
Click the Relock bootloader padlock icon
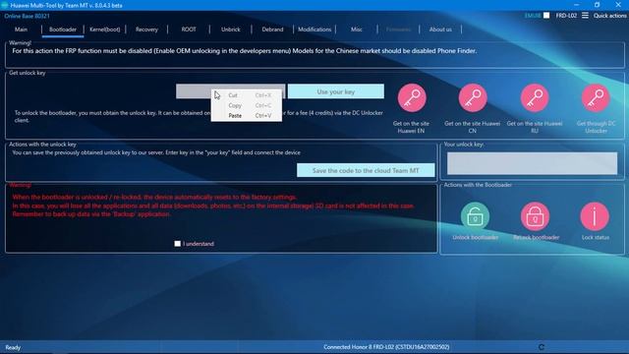535,216
